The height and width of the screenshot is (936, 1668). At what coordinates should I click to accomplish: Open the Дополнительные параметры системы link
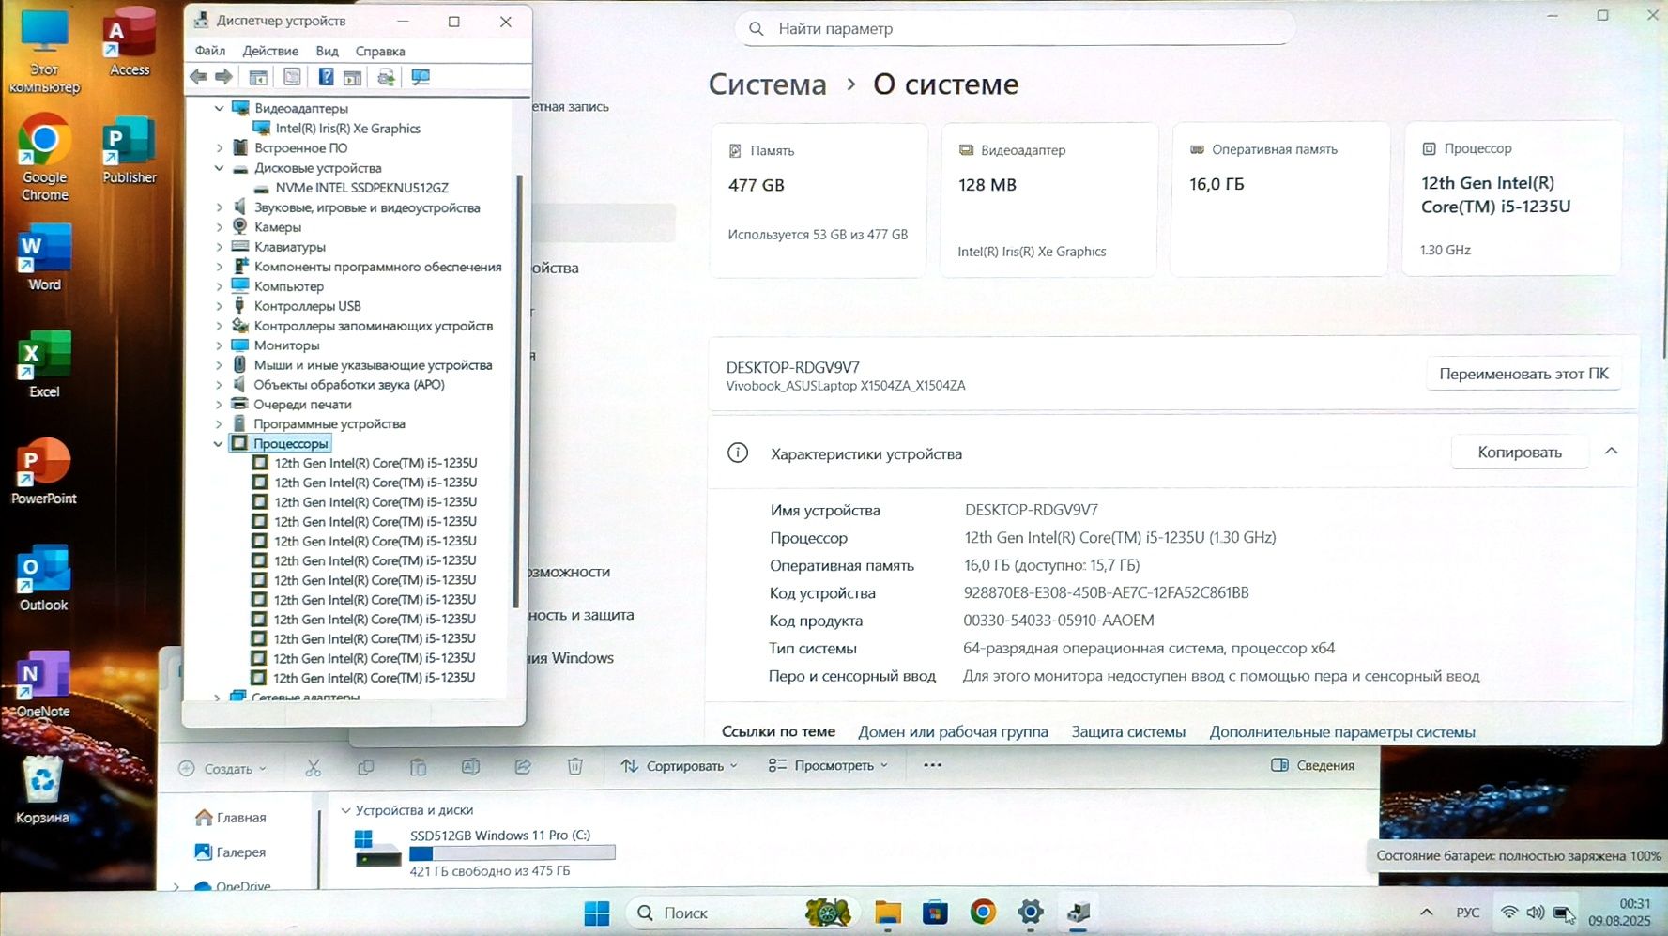tap(1342, 732)
